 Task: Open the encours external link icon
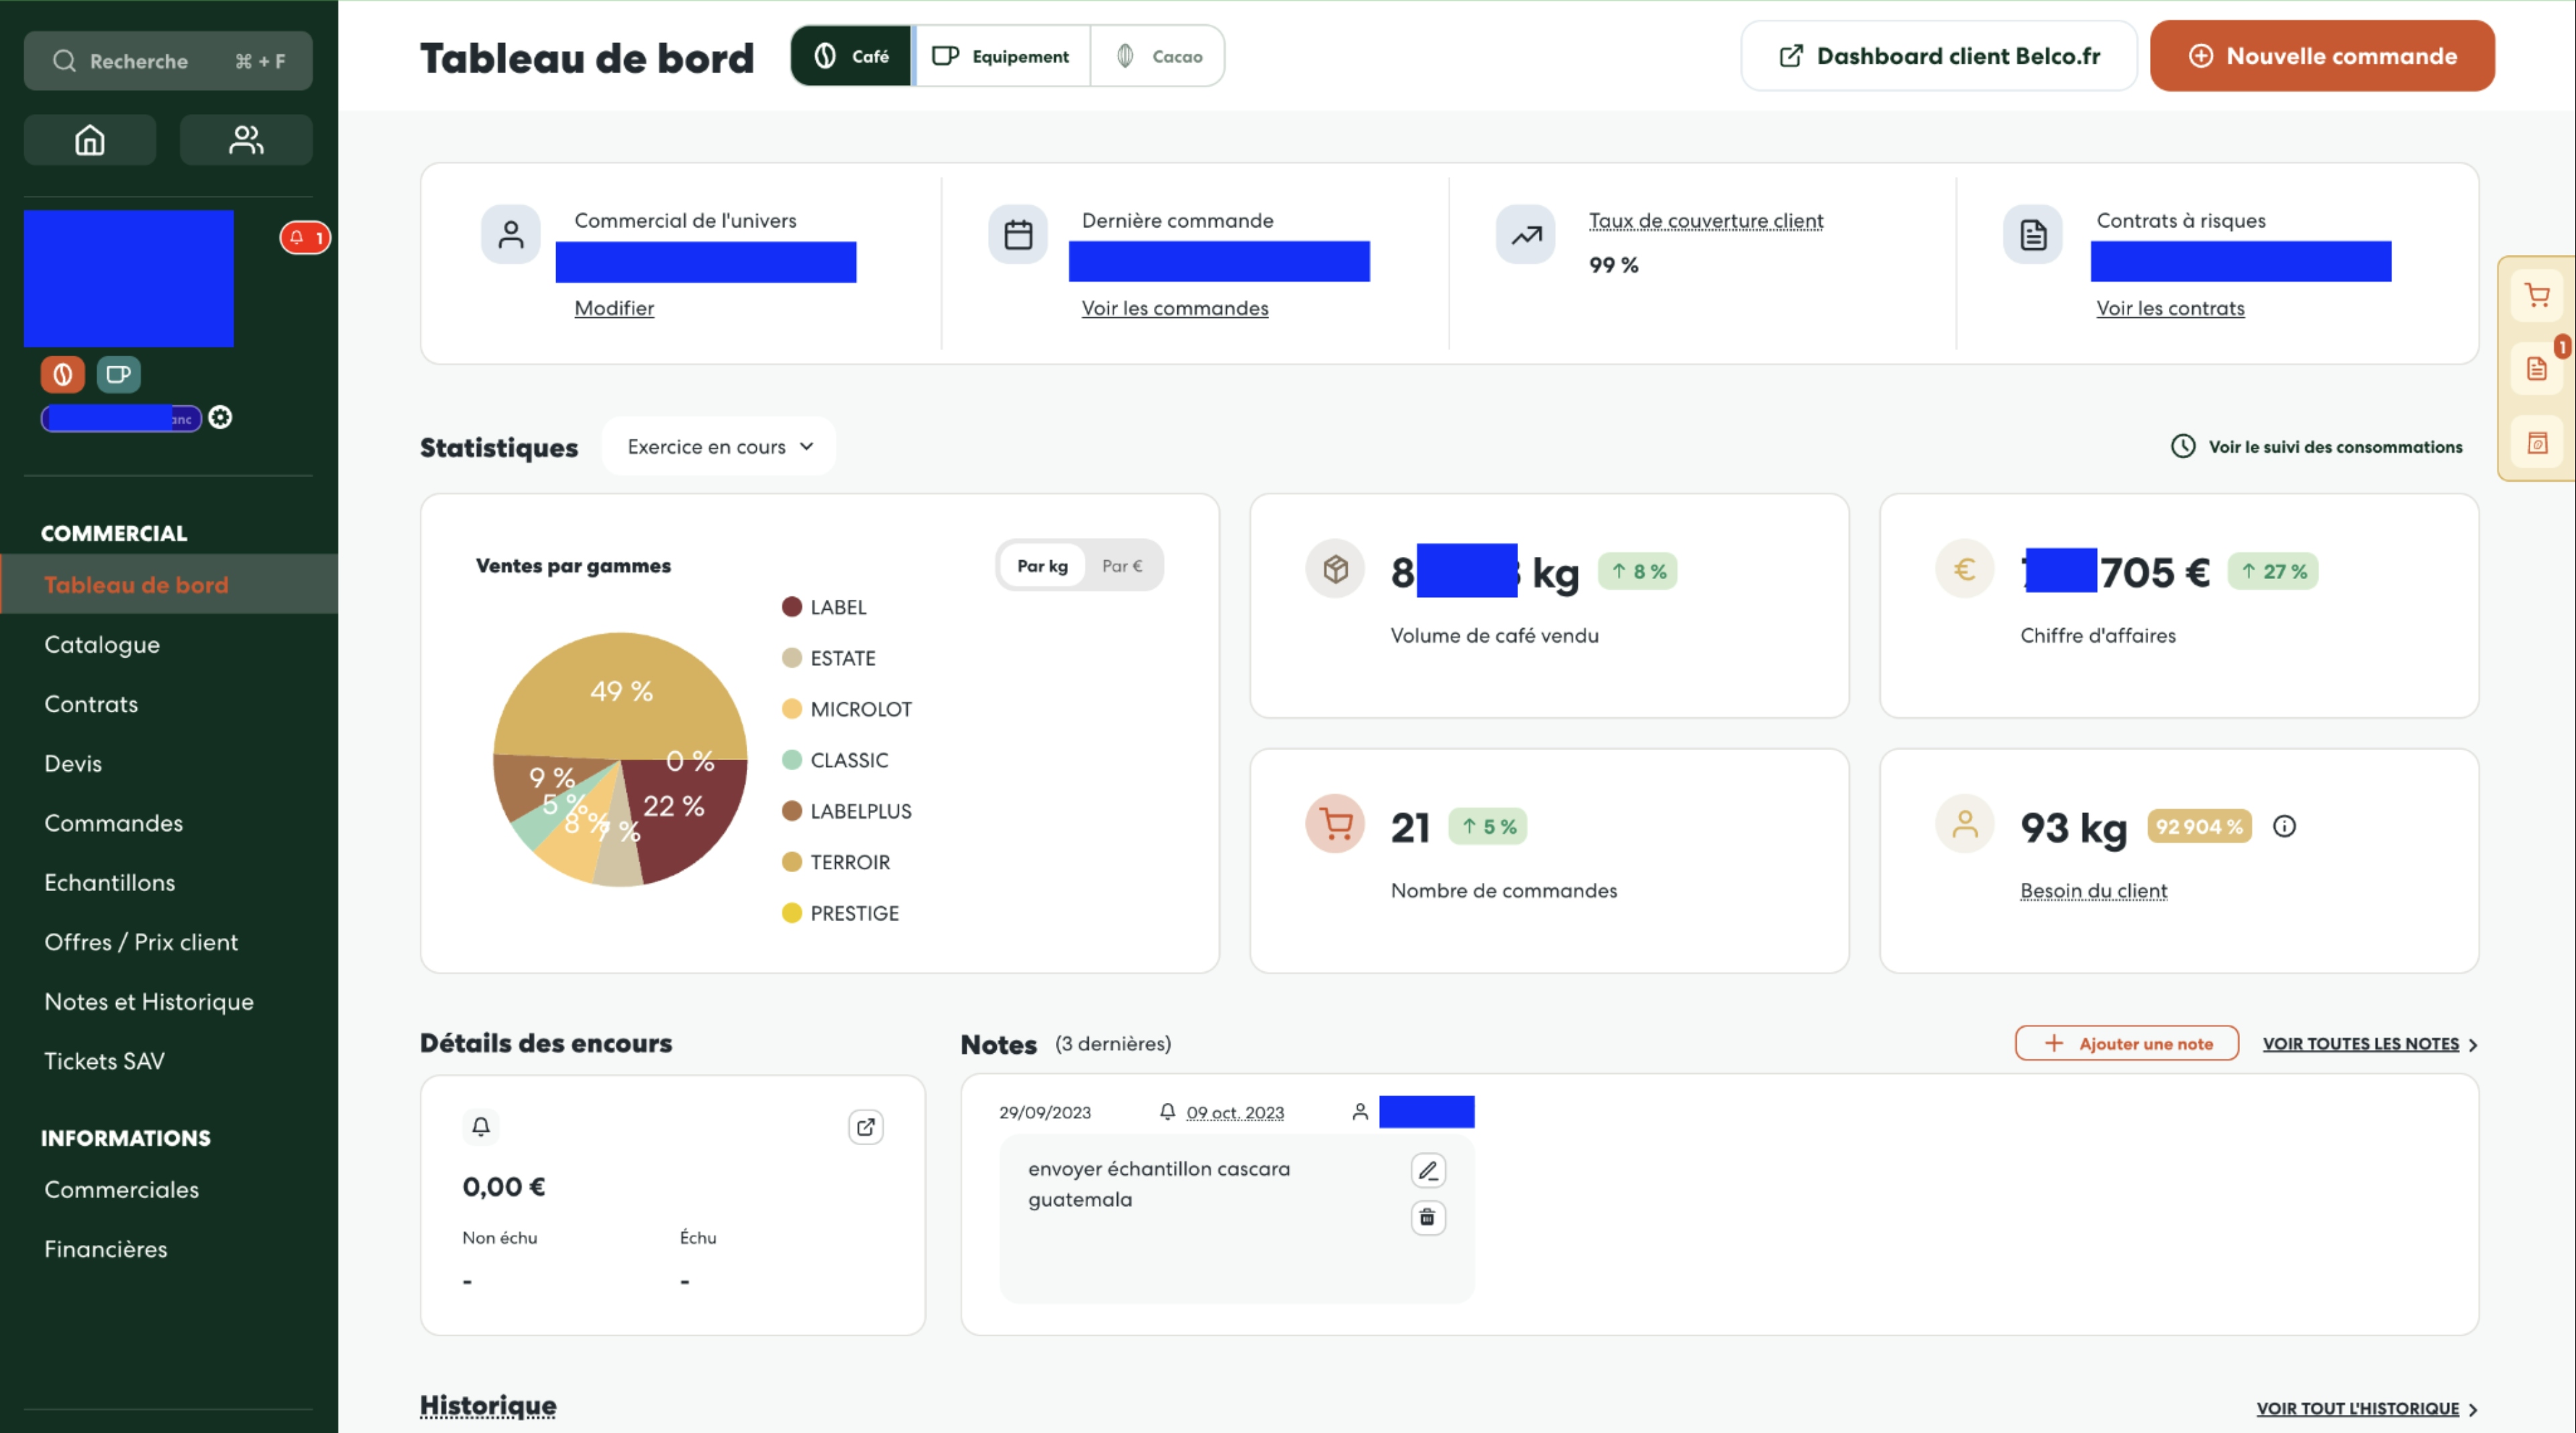[865, 1127]
